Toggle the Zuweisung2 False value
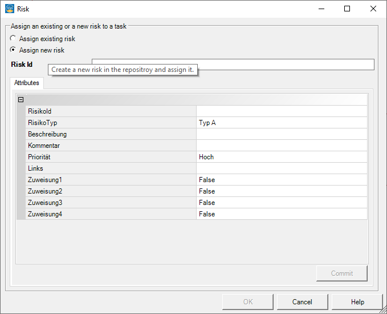Screen dimensions: 387x314 coord(282,191)
